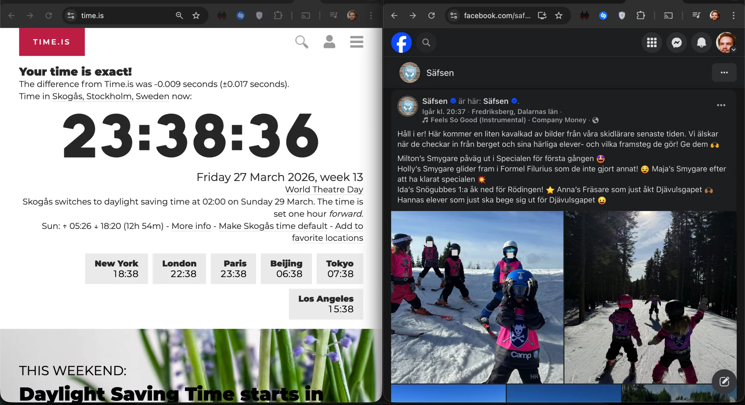Open Daylight Saving Time weekend banner
Screen dimensions: 745x405
(191, 366)
